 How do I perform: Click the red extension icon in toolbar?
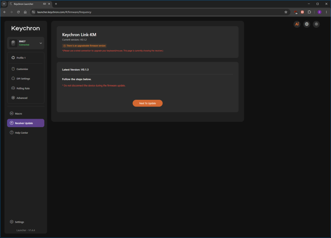pos(302,12)
